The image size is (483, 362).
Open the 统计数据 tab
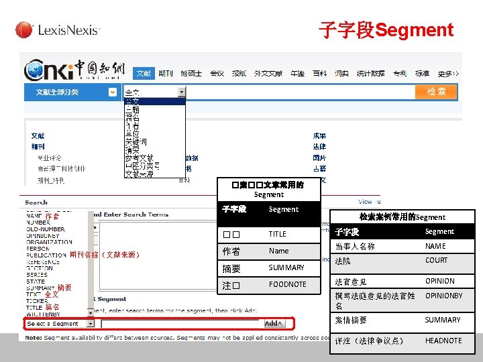(371, 73)
